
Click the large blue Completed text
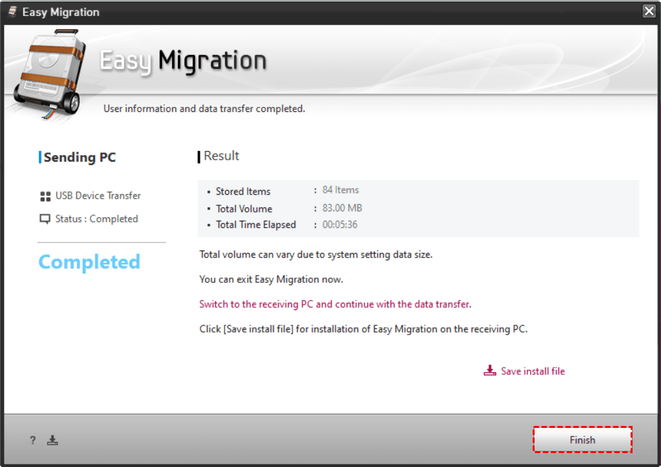89,262
